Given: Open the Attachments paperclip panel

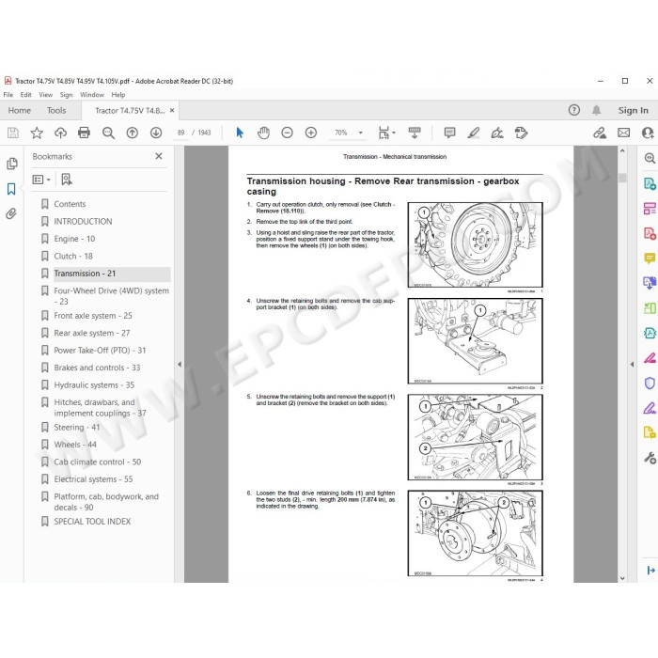Looking at the screenshot, I should (11, 213).
